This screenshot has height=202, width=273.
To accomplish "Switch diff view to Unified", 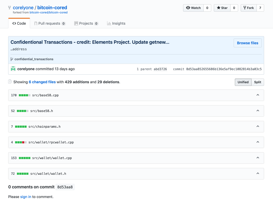I will 243,82.
